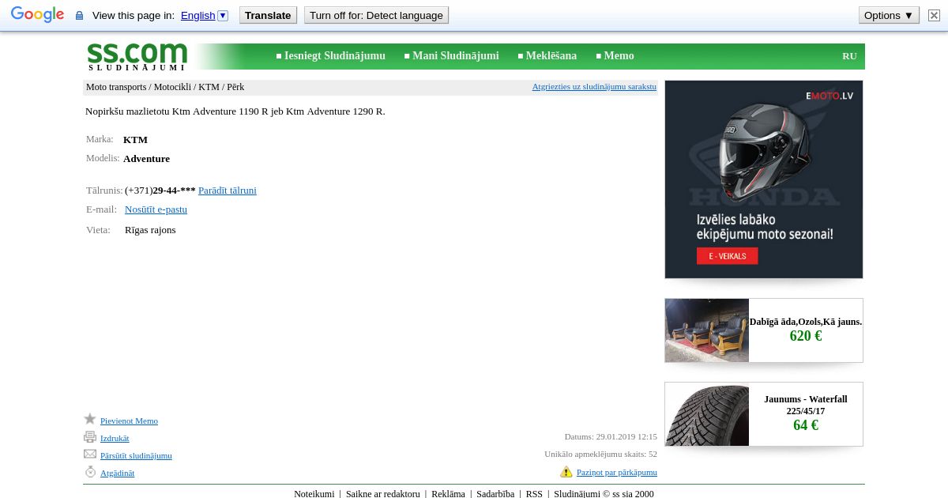Click the ss.com Sludinājumi logo
The height and width of the screenshot is (498, 948).
[137, 56]
